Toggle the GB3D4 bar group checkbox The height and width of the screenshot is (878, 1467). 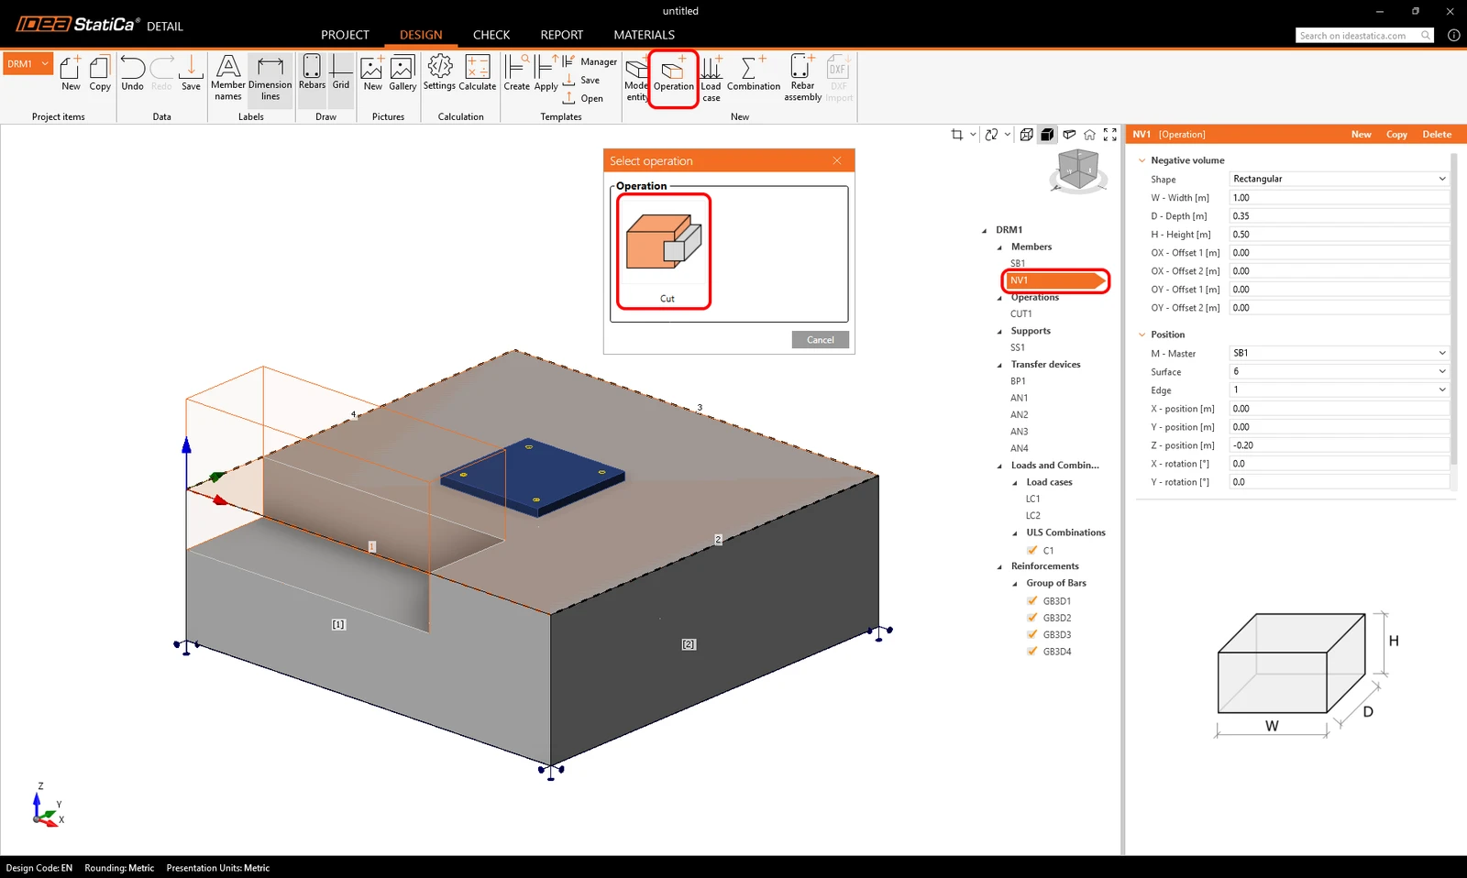(1032, 652)
